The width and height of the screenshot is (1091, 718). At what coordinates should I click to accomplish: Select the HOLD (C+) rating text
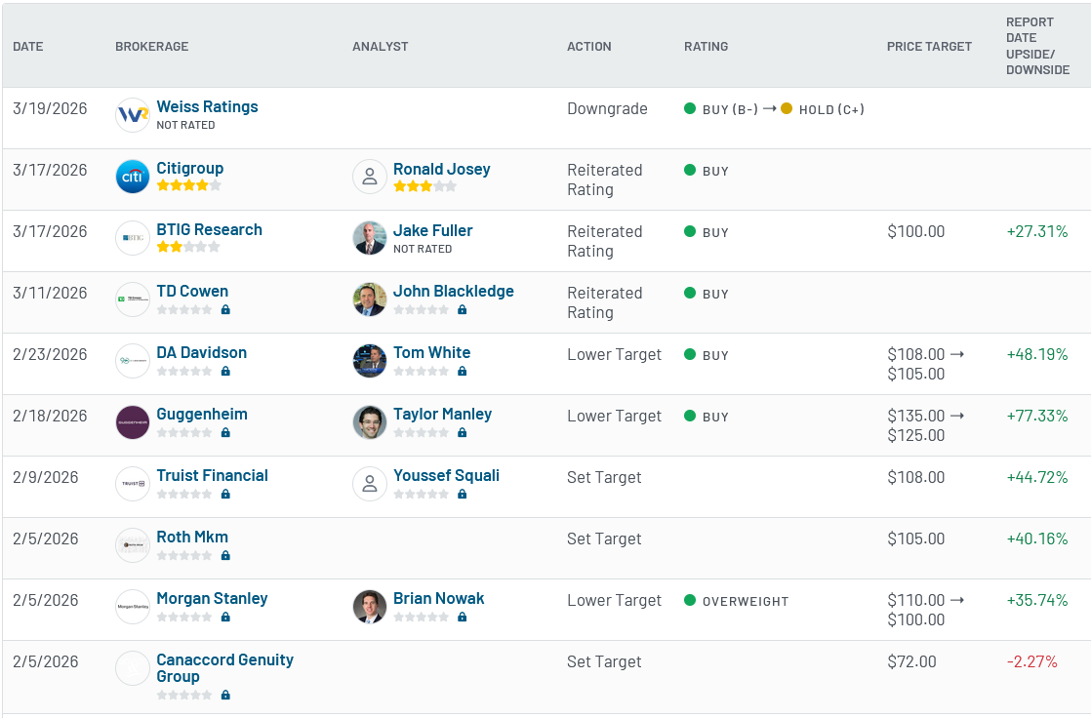tap(831, 109)
